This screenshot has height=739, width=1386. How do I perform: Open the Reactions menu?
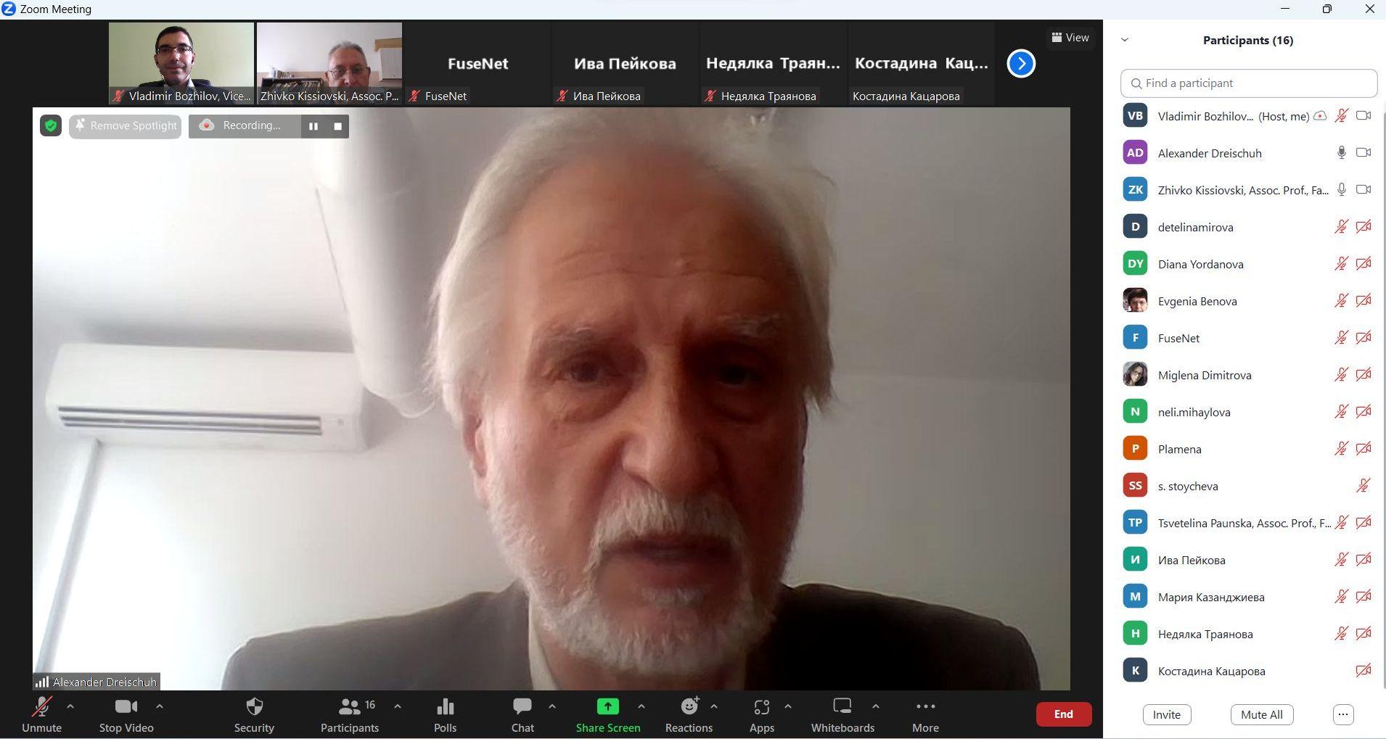[x=689, y=714]
